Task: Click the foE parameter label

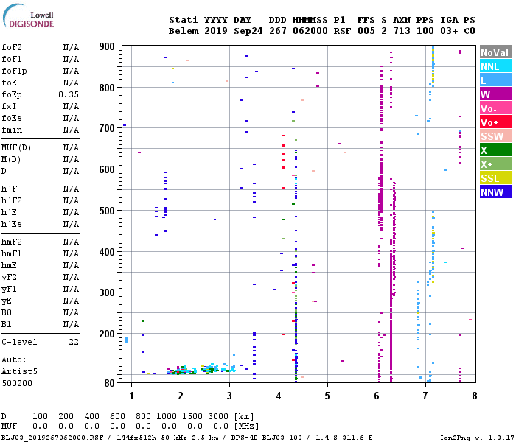Action: tap(9, 83)
